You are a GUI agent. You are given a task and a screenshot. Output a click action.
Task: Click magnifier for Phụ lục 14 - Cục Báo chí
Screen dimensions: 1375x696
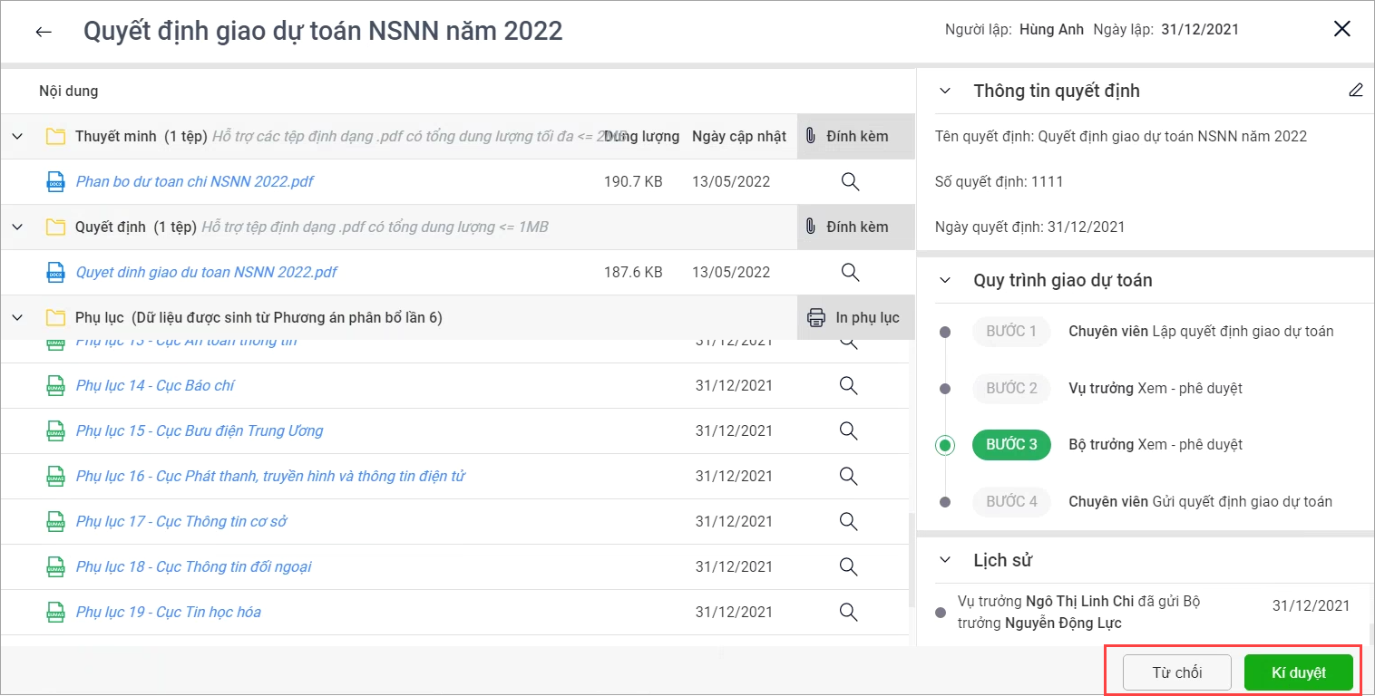coord(848,385)
